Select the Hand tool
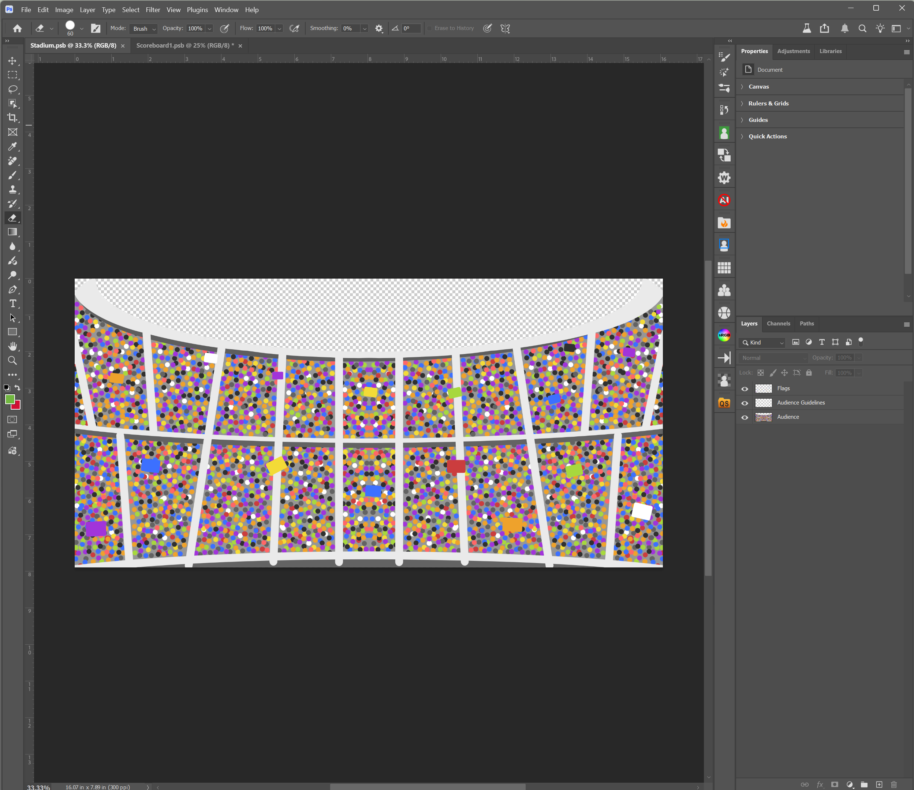 coord(12,346)
